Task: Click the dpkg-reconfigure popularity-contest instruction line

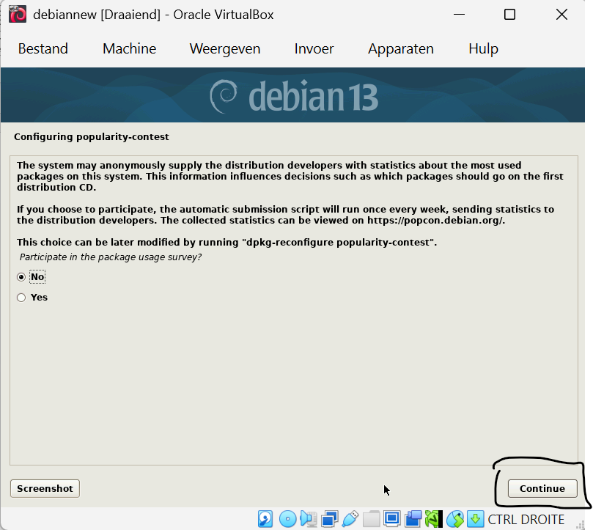Action: pyautogui.click(x=226, y=242)
